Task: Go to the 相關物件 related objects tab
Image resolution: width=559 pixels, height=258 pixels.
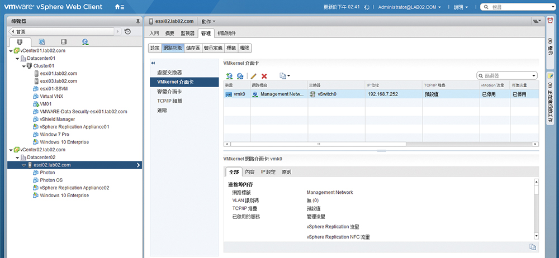Action: pyautogui.click(x=226, y=33)
